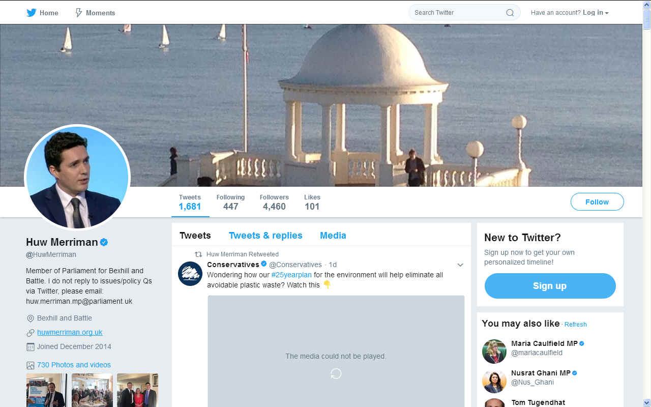Viewport: 651px width, 407px height.
Task: Click the Huw Merriman profile name
Action: 62,242
